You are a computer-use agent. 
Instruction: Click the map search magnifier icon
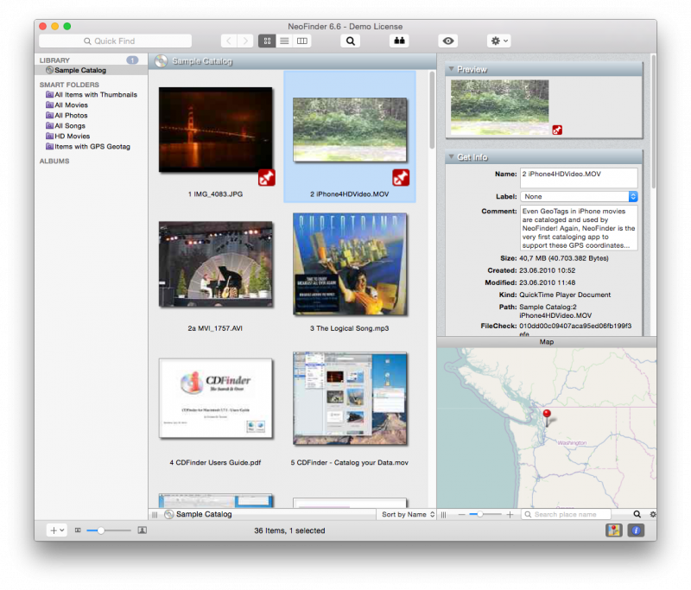click(637, 514)
